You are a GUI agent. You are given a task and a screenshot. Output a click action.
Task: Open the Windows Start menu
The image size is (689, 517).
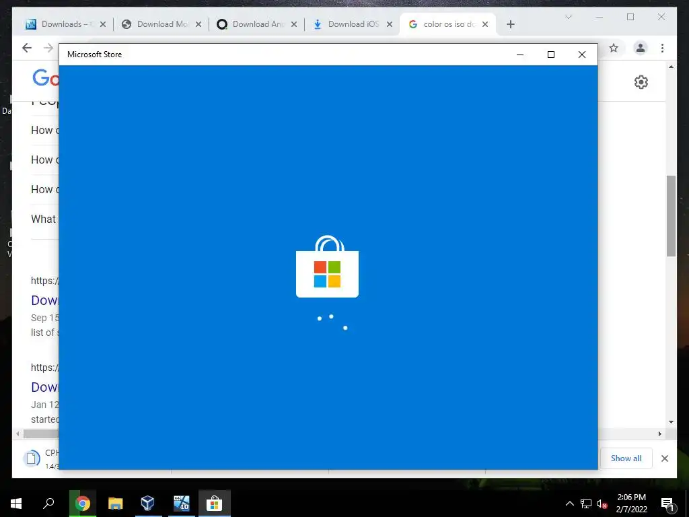(x=16, y=504)
